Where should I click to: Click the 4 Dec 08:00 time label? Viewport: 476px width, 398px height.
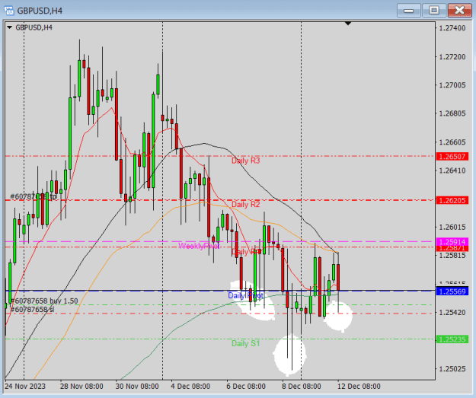[x=190, y=387]
